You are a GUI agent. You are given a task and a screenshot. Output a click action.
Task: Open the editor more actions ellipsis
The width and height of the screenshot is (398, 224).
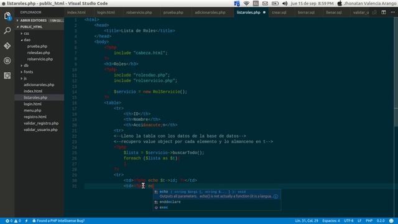click(392, 12)
